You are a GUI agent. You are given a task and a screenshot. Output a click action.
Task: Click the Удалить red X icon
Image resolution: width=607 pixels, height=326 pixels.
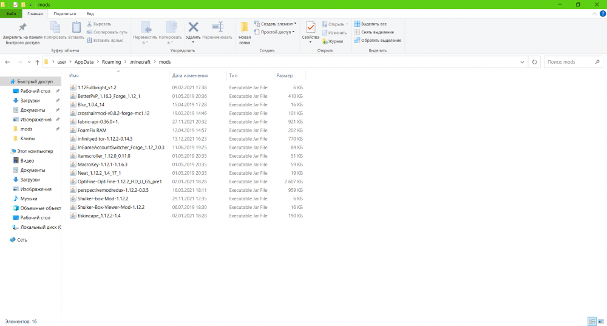point(193,27)
